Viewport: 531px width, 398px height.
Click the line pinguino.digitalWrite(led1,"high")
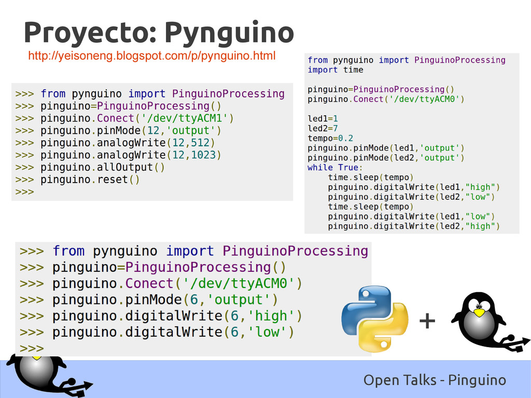tap(414, 187)
